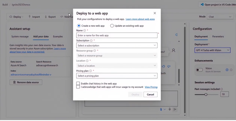
Task: Click Export in the toolbar
Action: (x=50, y=17)
